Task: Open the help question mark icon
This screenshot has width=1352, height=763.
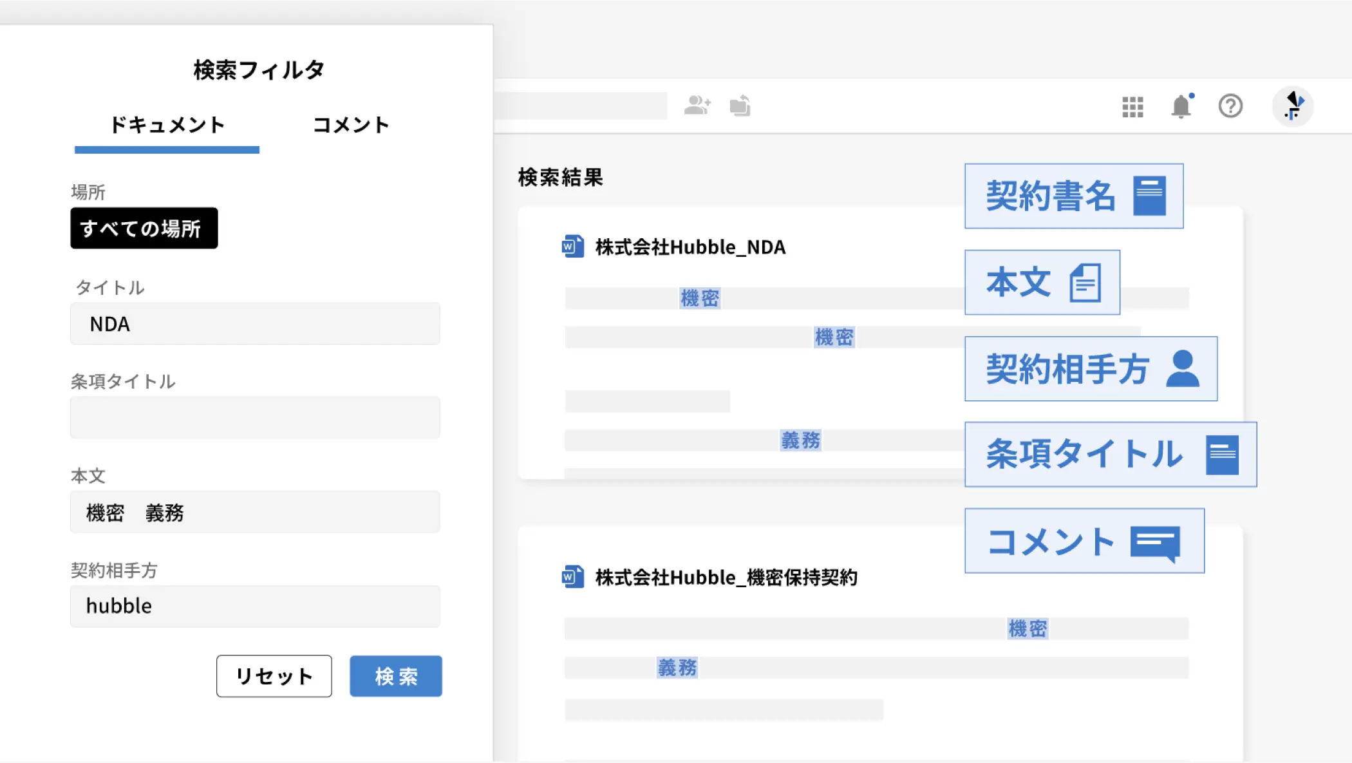Action: (1230, 106)
